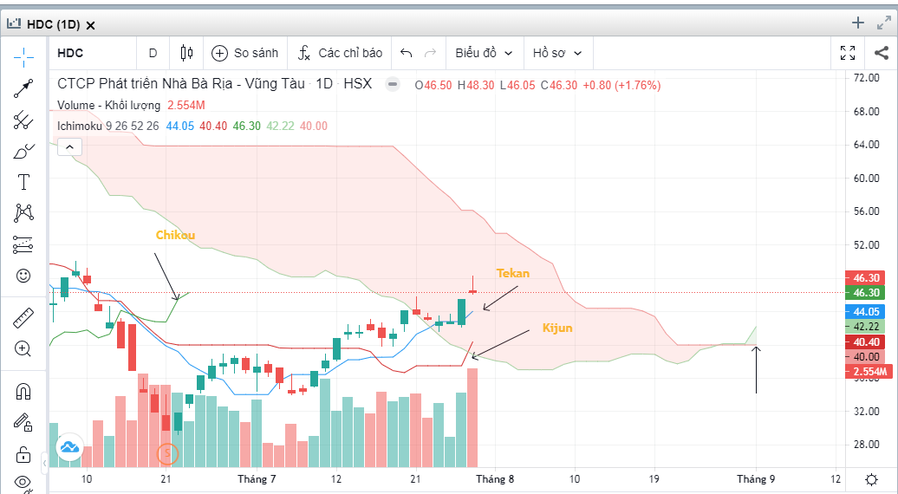This screenshot has height=494, width=898.
Task: Expand the Hồ sơ dropdown
Action: pos(556,53)
